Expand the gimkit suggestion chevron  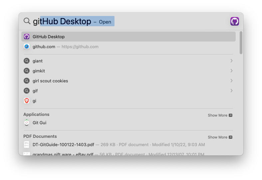point(231,71)
